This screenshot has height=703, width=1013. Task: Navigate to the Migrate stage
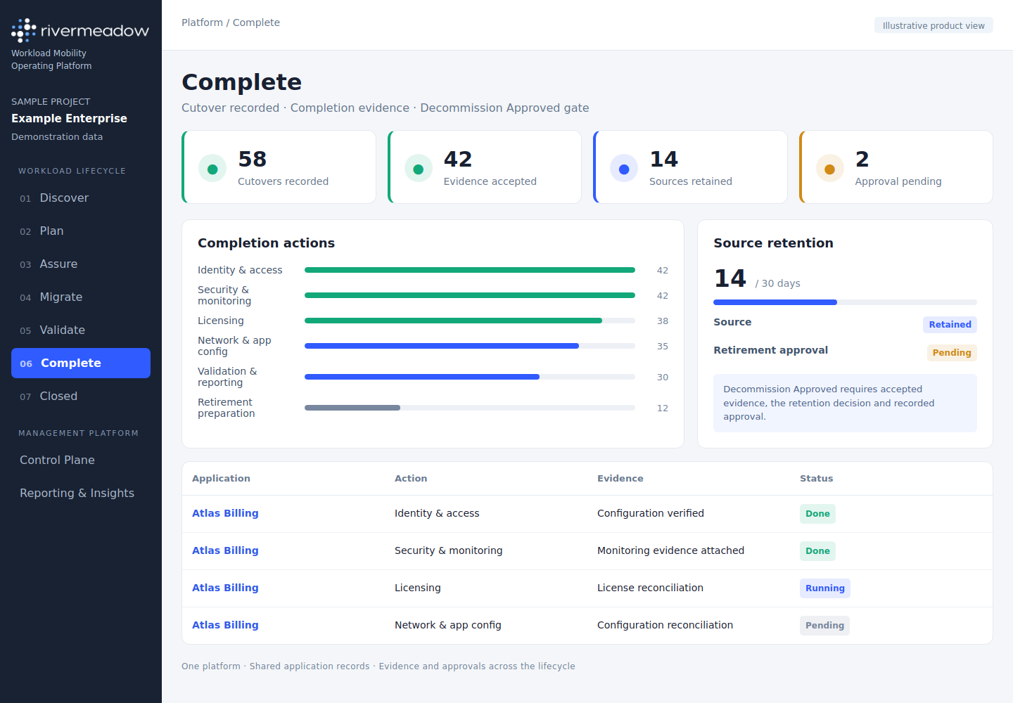[81, 297]
